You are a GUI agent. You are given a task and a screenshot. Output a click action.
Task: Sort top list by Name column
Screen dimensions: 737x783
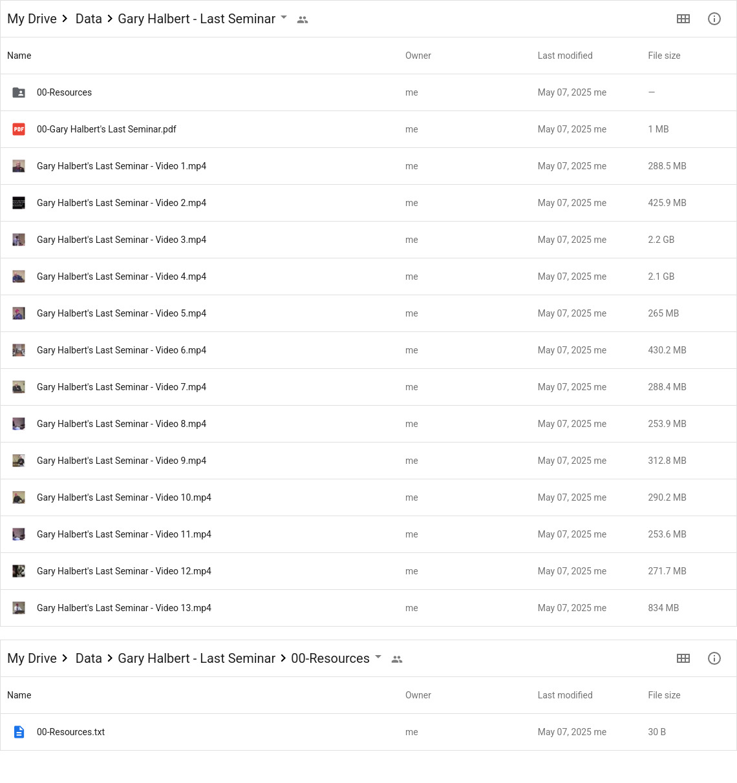tap(19, 56)
